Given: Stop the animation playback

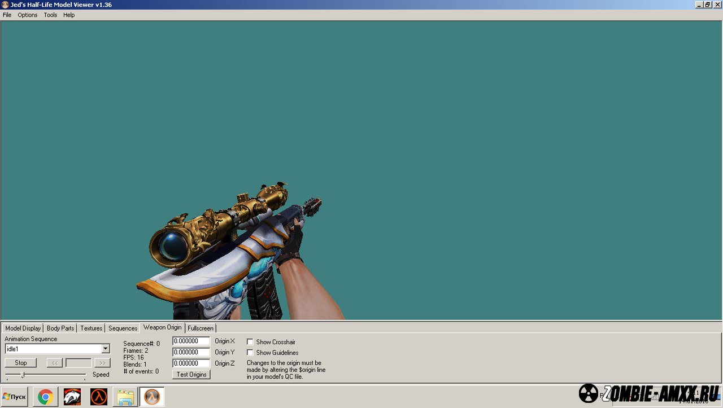Looking at the screenshot, I should click(x=21, y=363).
